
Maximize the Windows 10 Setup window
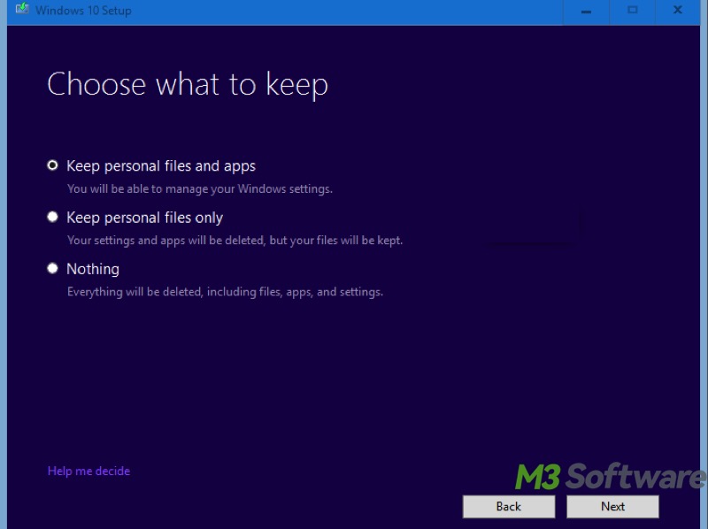632,10
